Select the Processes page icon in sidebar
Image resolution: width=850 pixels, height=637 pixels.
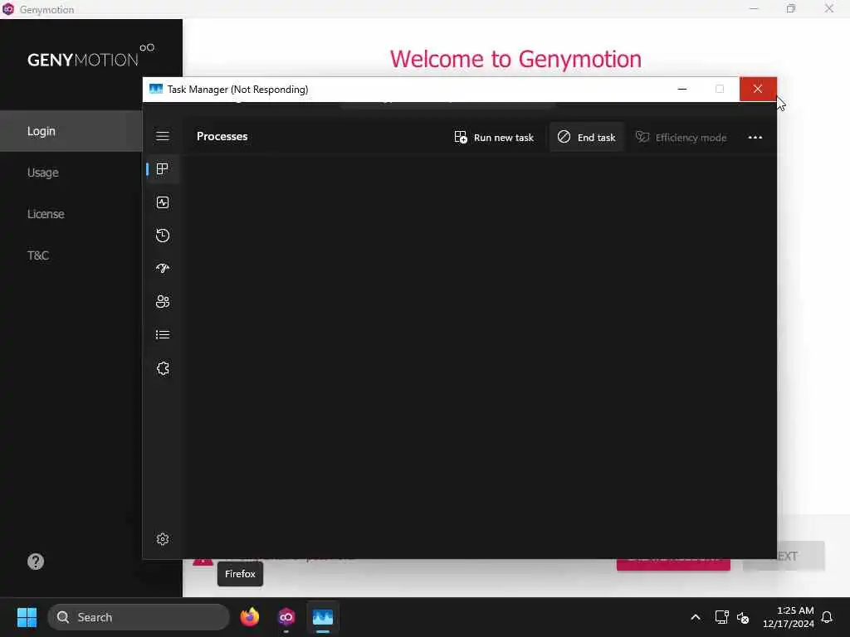coord(163,169)
